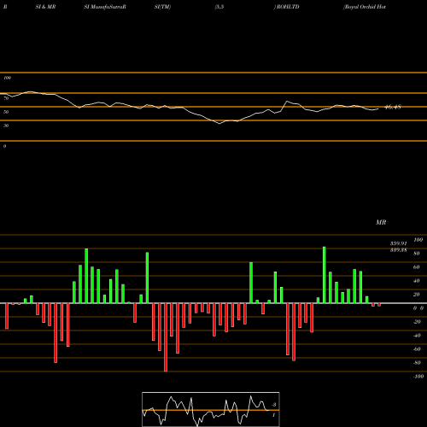Click the RSI axis label 50
This screenshot has width=427, height=427.
tap(6, 112)
